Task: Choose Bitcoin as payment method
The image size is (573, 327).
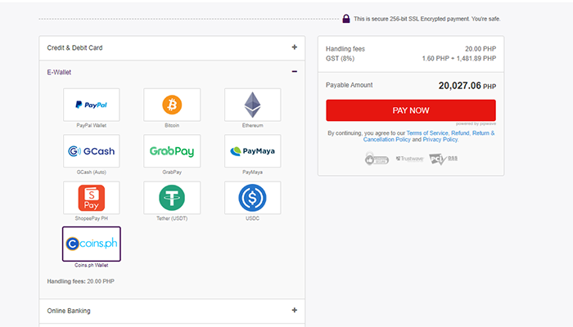Action: click(x=172, y=105)
